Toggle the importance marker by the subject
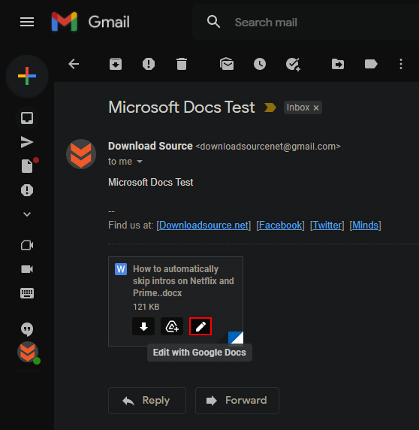 point(270,107)
